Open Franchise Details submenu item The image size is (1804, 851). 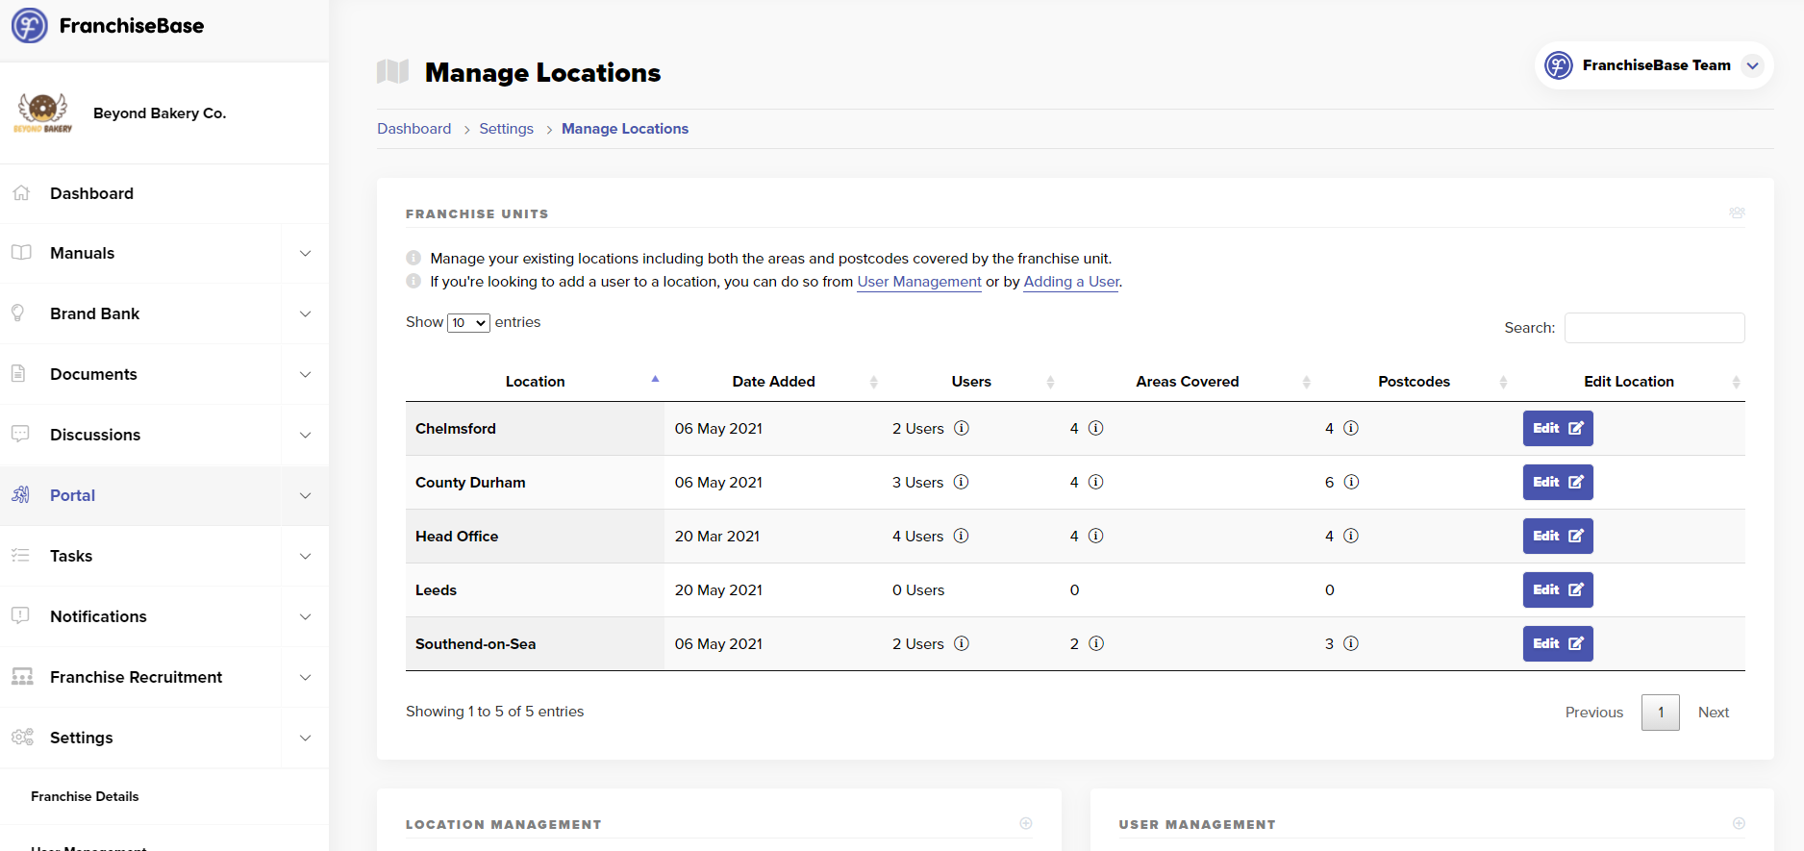[85, 796]
